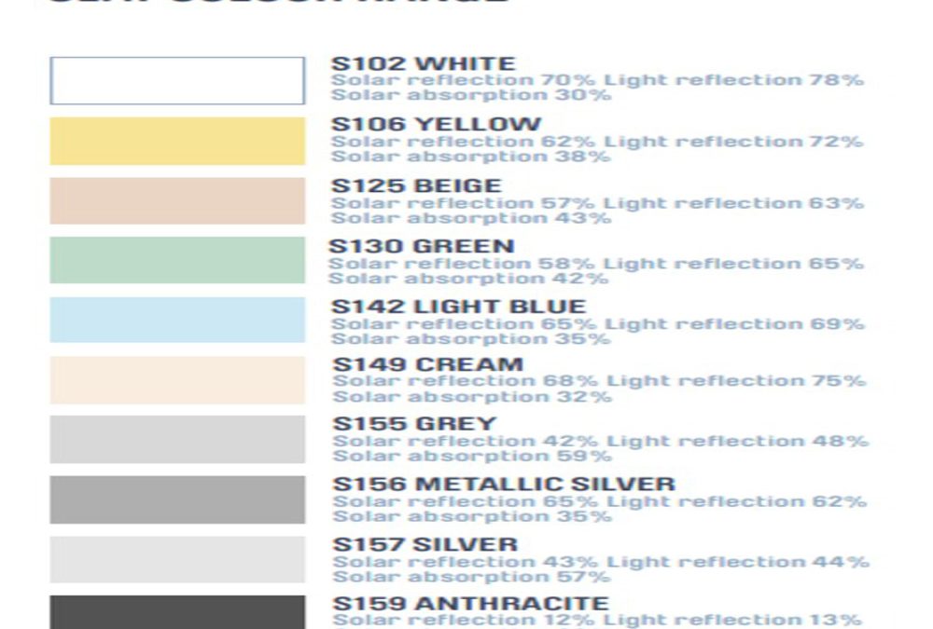Click the "S125 BEIGE" heading
Image resolution: width=933 pixels, height=629 pixels.
[x=416, y=186]
